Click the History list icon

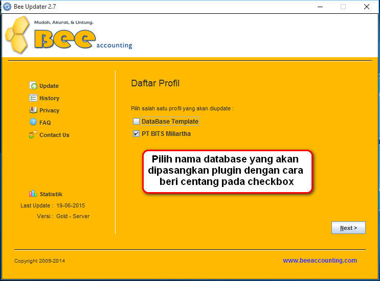pyautogui.click(x=33, y=98)
